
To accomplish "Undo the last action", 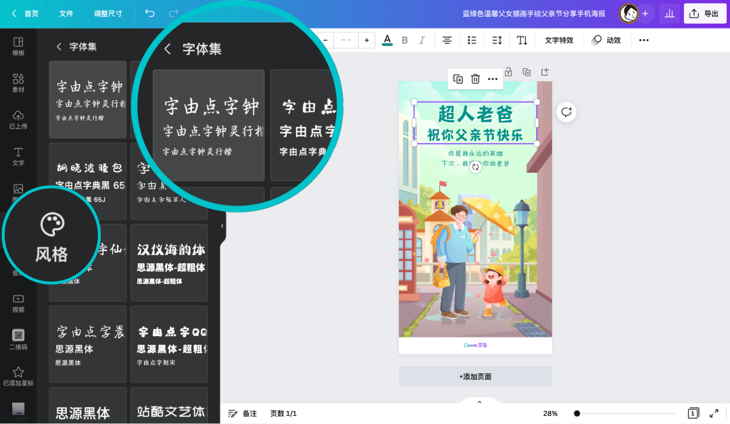I will coord(149,14).
